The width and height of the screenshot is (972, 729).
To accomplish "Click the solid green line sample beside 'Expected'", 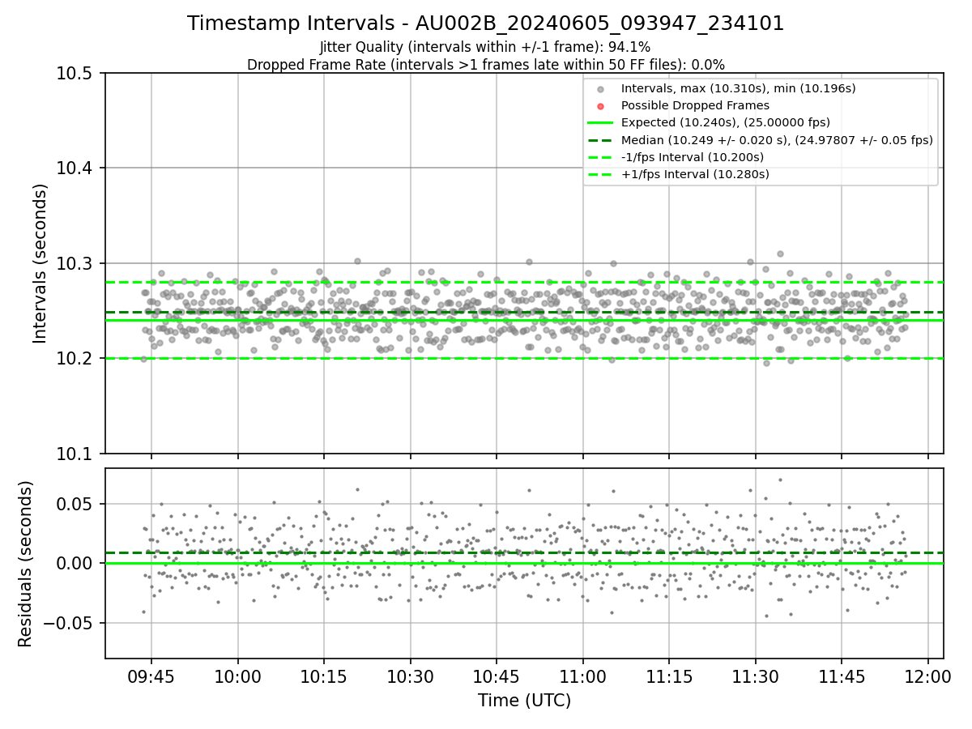I will coord(599,123).
